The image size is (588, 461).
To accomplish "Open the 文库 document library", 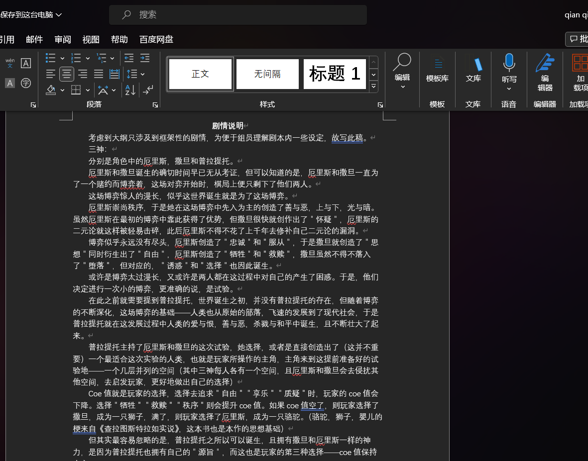I will click(473, 69).
